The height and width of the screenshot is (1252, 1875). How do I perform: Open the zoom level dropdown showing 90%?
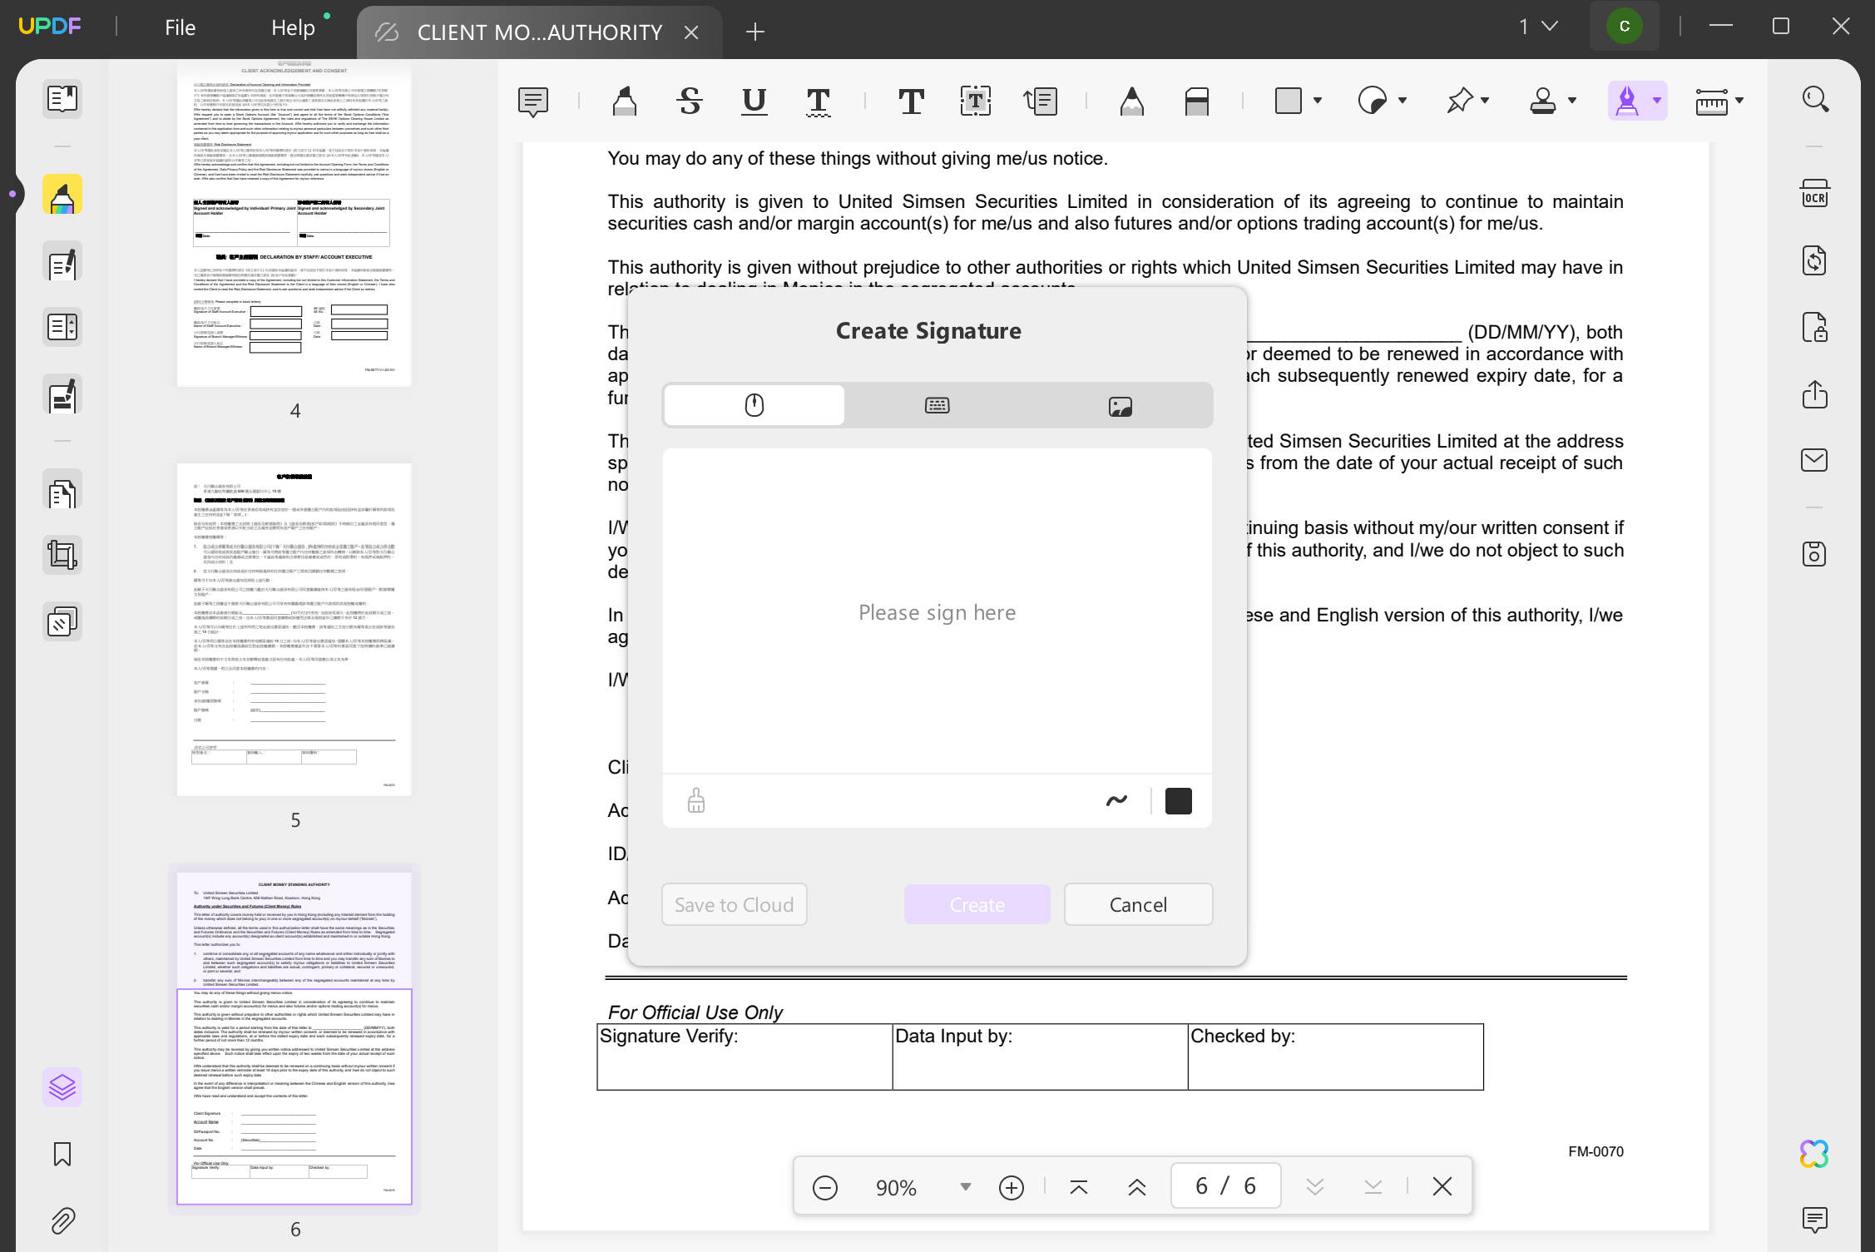pyautogui.click(x=965, y=1187)
